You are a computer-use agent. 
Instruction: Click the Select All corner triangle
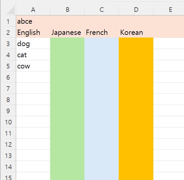(x=11, y=10)
